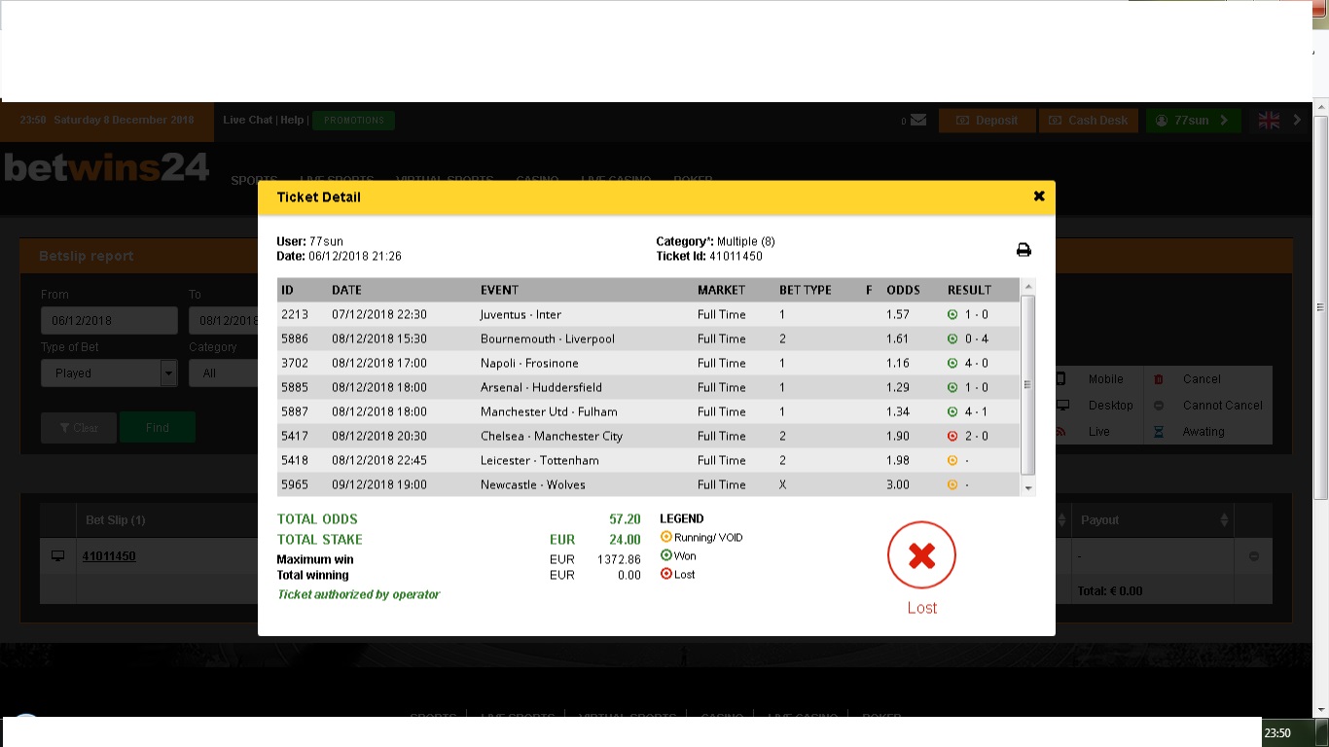Click the Category filter label
Screen dimensions: 1329x747
point(213,347)
